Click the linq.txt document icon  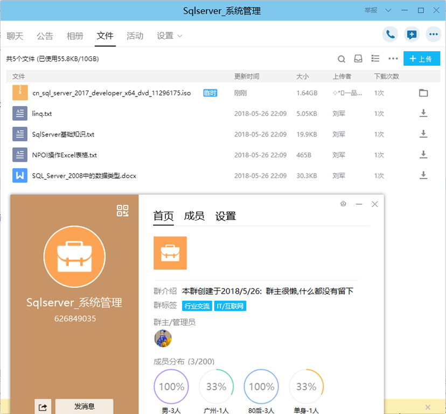coord(20,113)
